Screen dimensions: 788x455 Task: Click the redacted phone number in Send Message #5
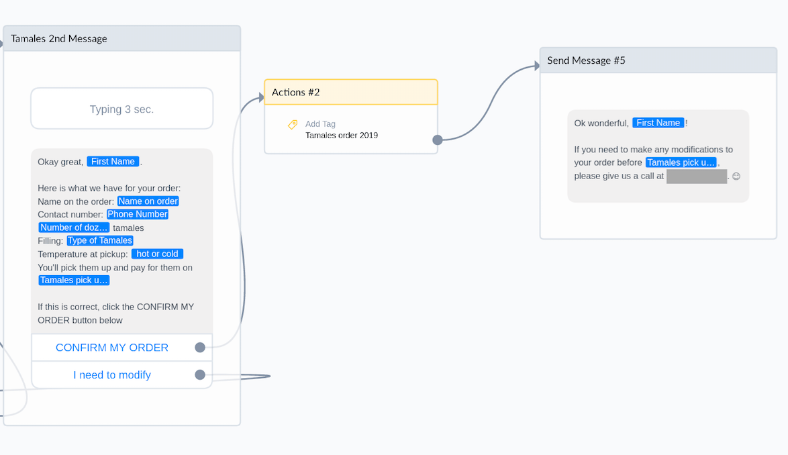pyautogui.click(x=697, y=176)
